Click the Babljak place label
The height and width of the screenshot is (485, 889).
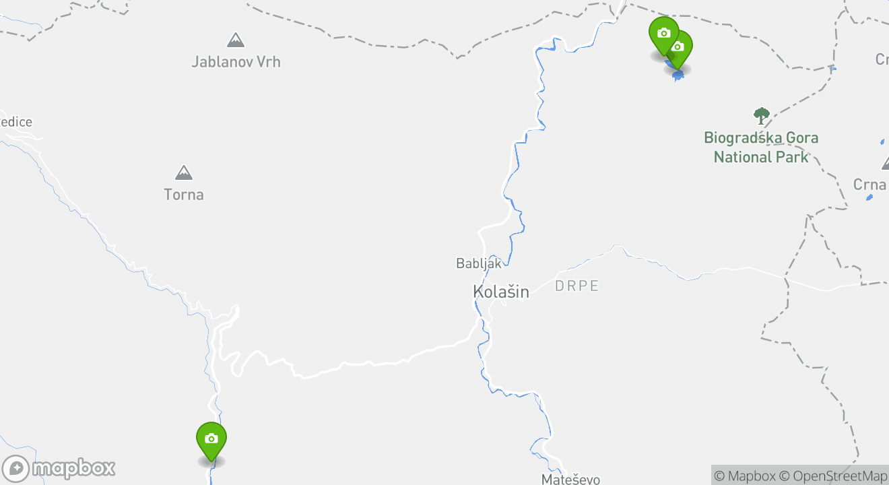479,263
